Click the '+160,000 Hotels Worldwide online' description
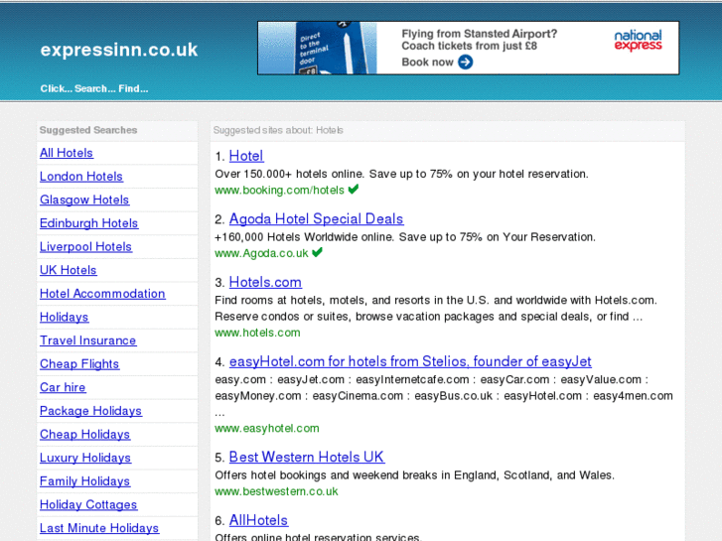Screen dimensions: 722x541 click(x=405, y=237)
